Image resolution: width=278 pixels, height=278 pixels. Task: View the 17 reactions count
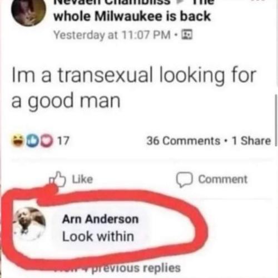tap(63, 141)
